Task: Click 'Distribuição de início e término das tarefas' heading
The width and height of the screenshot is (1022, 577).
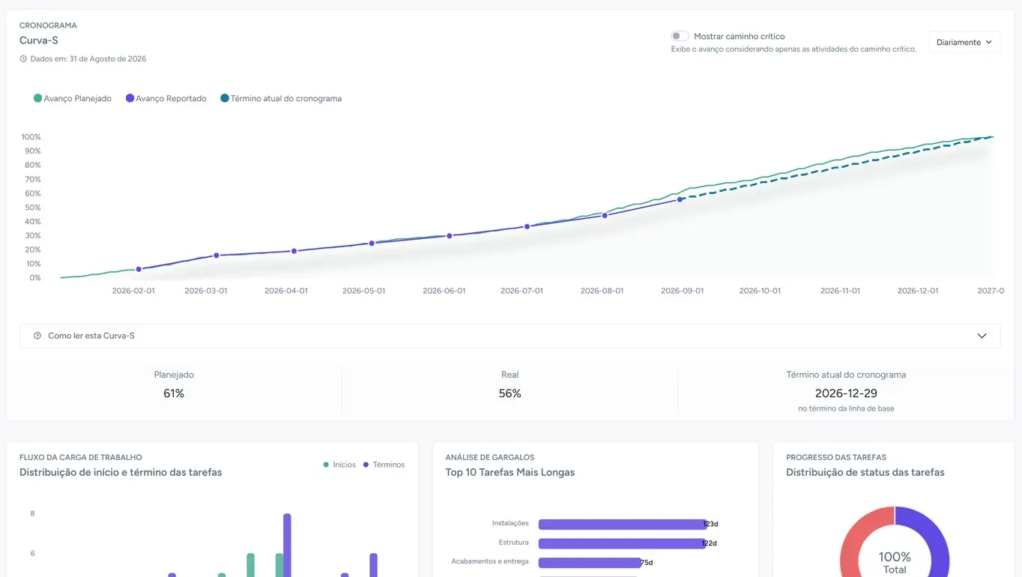Action: (121, 473)
